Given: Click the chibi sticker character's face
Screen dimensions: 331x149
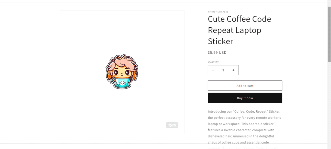Looking at the screenshot, I should pyautogui.click(x=122, y=72).
